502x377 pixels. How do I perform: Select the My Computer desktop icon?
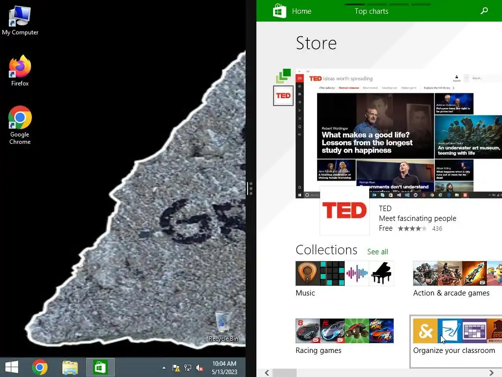click(20, 20)
